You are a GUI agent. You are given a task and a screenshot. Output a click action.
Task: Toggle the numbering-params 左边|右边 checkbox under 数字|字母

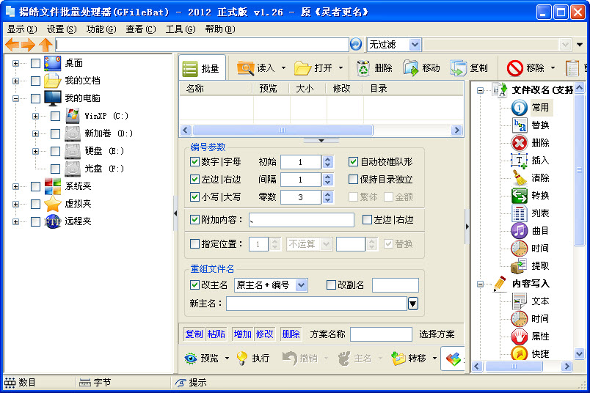pos(194,180)
